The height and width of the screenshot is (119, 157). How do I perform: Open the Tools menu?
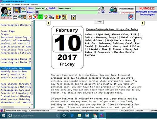(8, 5)
